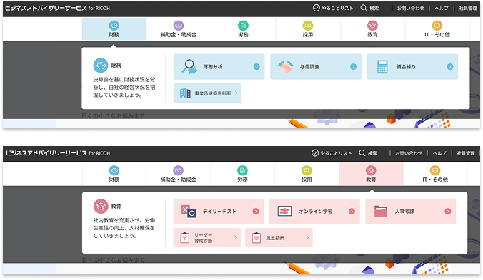Click arrow on デイリーテスト card

pyautogui.click(x=256, y=211)
